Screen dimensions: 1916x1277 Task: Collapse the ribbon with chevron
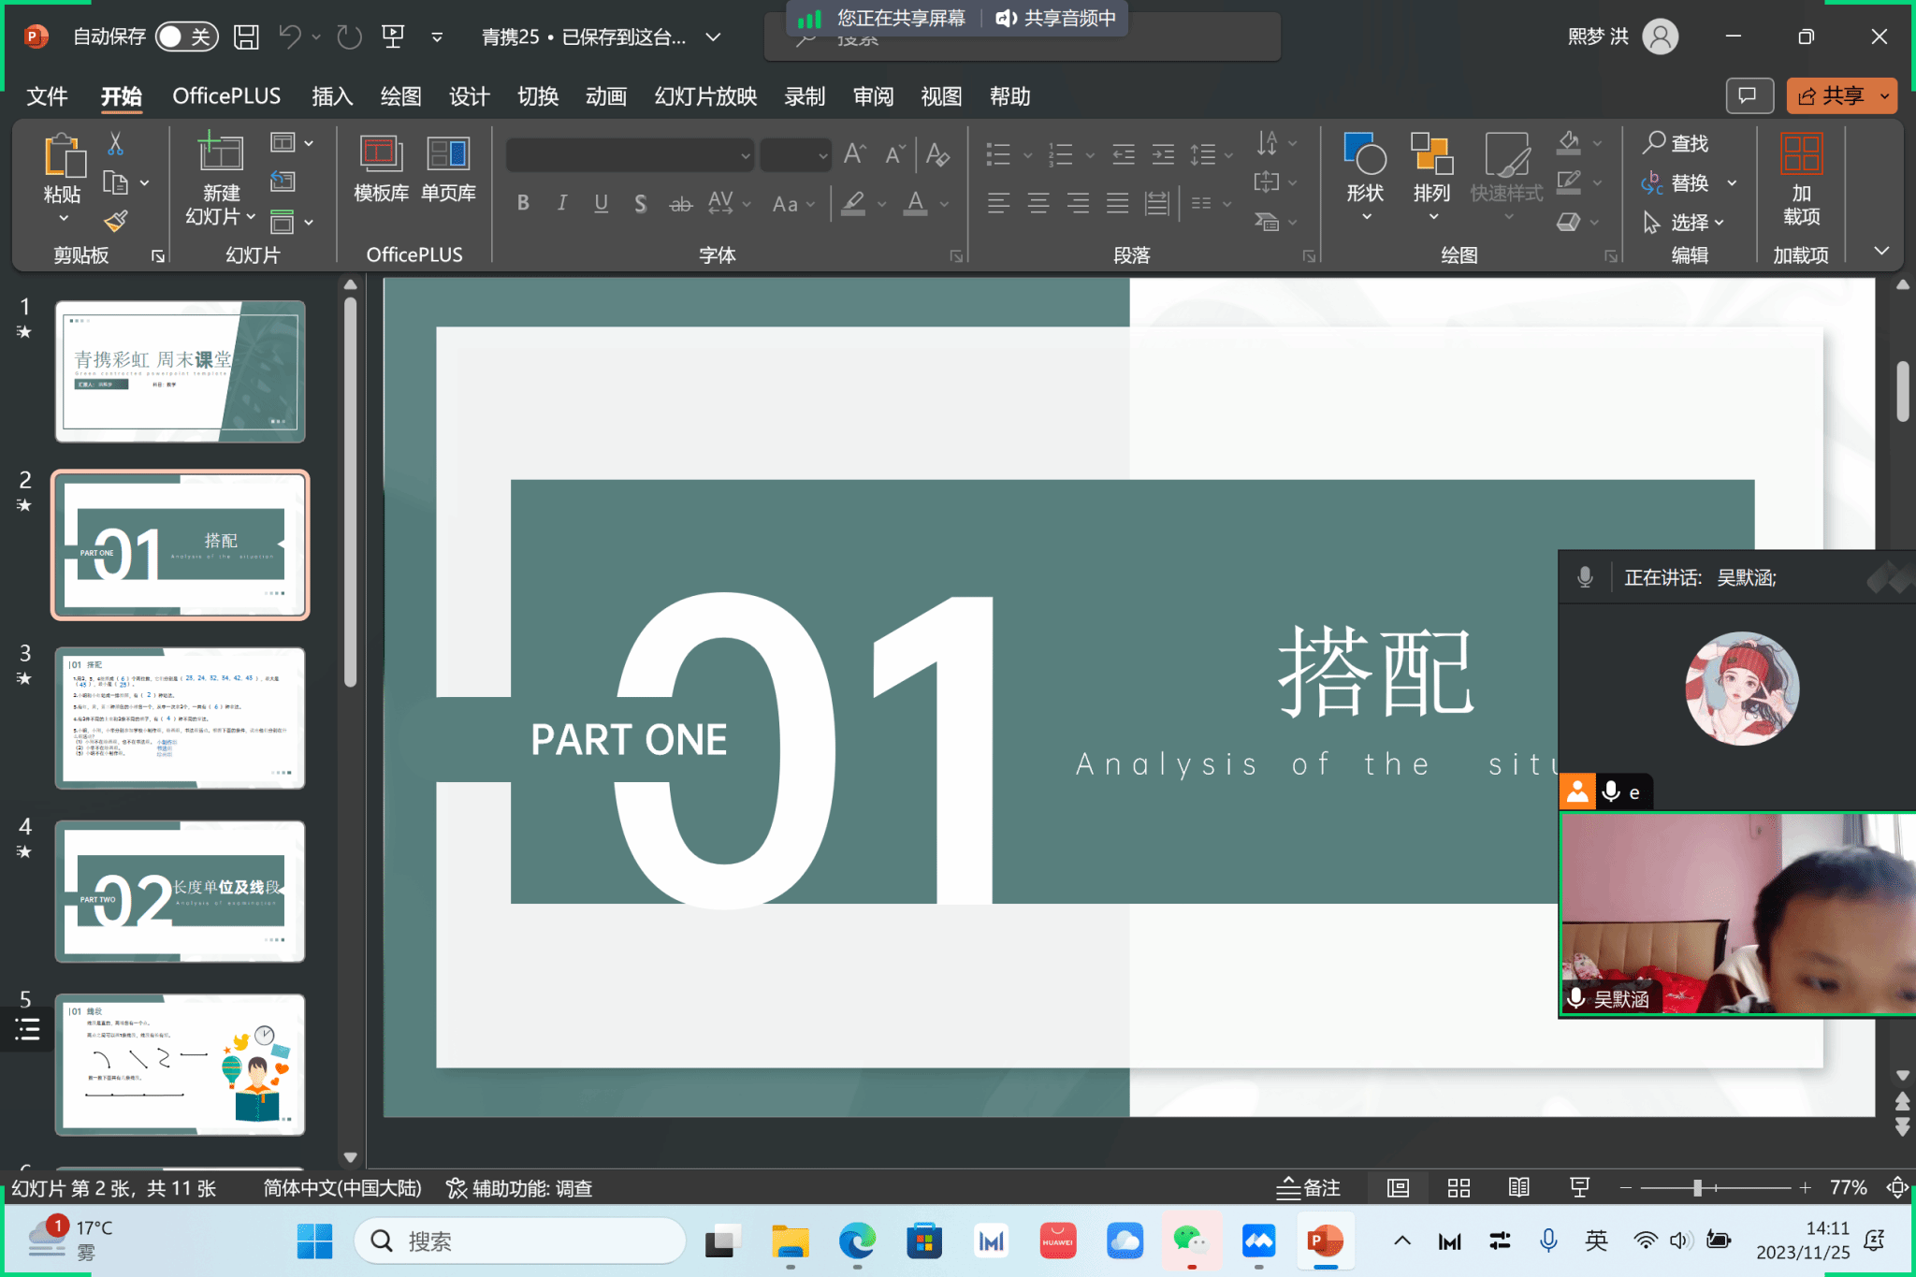click(x=1882, y=251)
